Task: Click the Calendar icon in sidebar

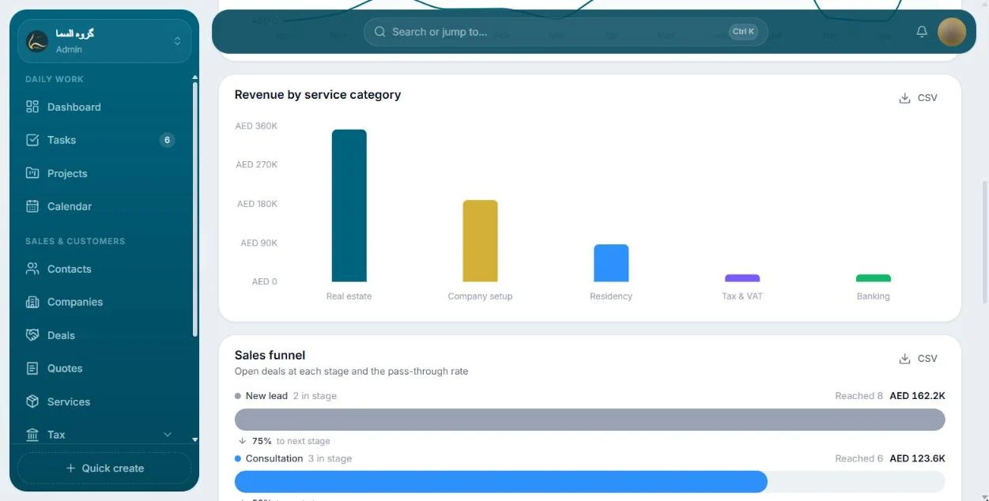Action: (32, 206)
